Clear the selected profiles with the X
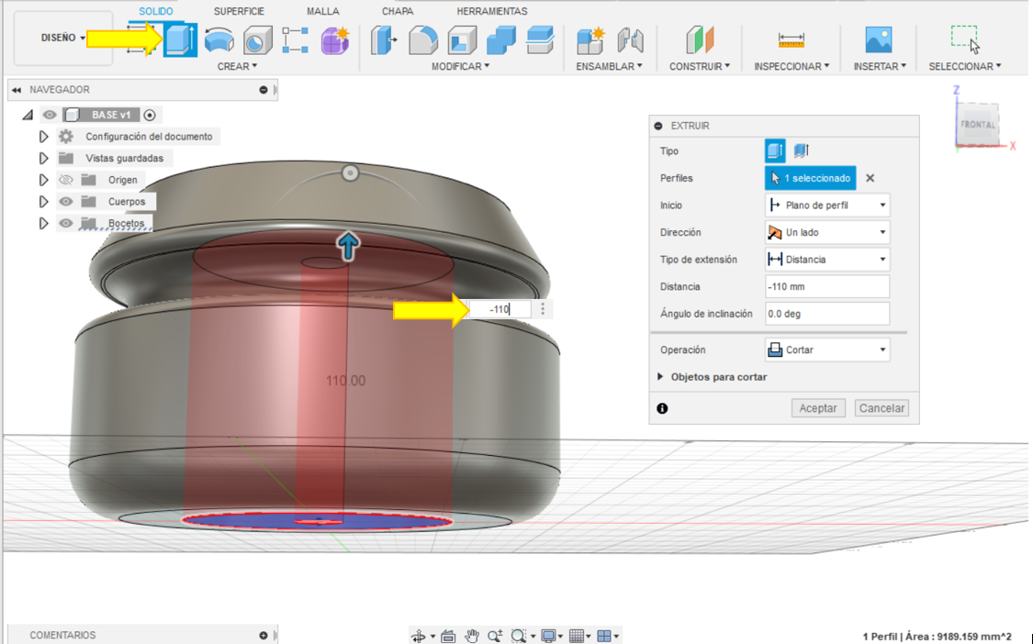Image resolution: width=1033 pixels, height=644 pixels. point(870,178)
